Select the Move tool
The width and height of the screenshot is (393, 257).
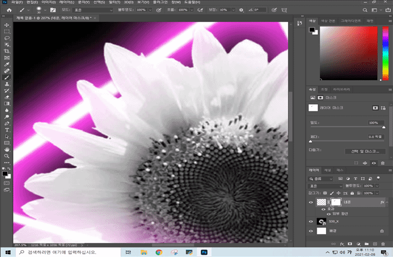(x=7, y=25)
